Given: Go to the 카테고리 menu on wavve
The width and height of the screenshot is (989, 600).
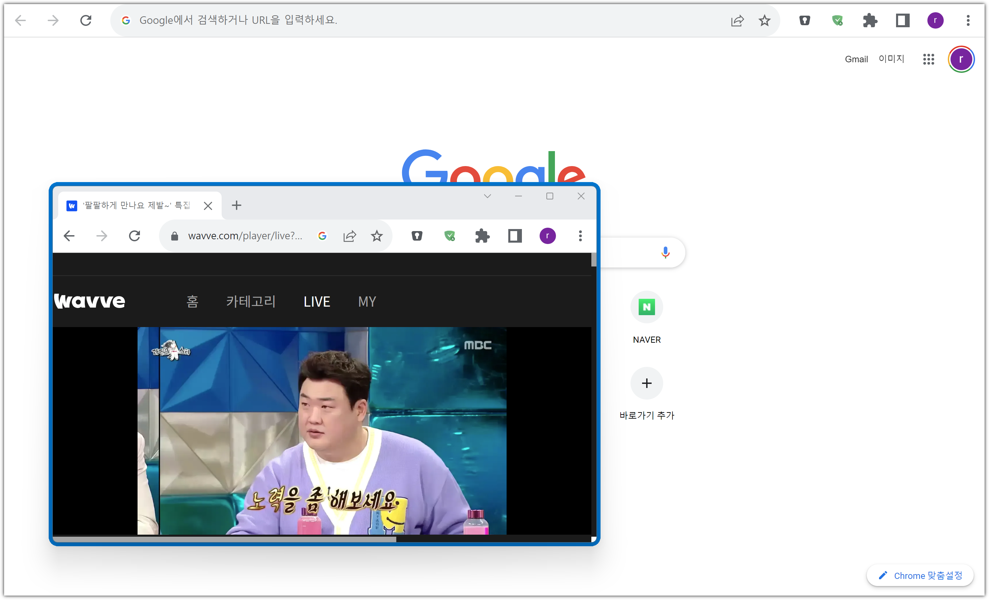Looking at the screenshot, I should pyautogui.click(x=251, y=302).
